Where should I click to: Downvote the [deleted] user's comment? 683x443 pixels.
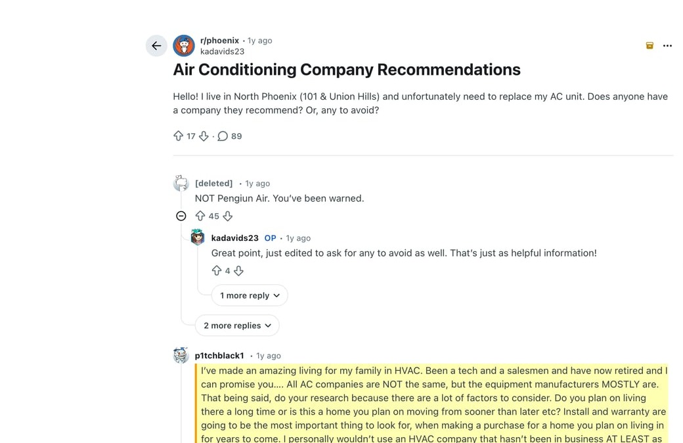tap(228, 215)
